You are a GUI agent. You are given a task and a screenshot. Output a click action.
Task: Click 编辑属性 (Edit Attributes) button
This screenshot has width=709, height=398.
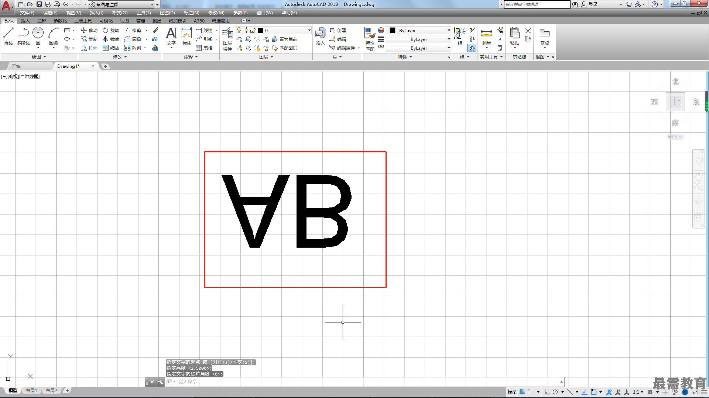(x=342, y=48)
